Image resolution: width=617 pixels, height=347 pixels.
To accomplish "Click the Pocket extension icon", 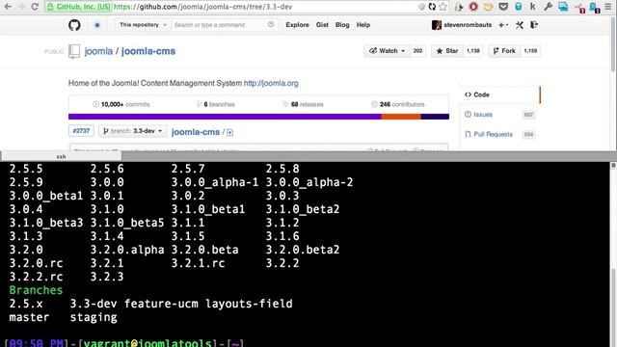I will point(503,7).
